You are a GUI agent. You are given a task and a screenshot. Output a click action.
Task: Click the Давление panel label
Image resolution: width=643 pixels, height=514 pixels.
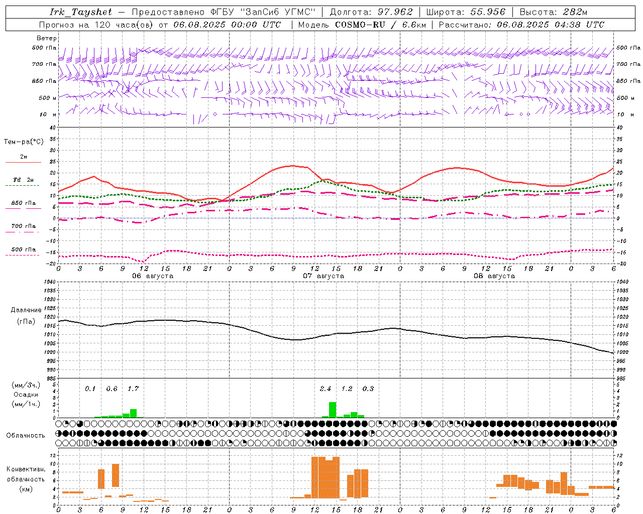coord(26,310)
